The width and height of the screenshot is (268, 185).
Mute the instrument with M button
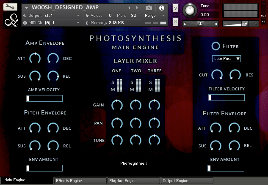tap(175, 22)
